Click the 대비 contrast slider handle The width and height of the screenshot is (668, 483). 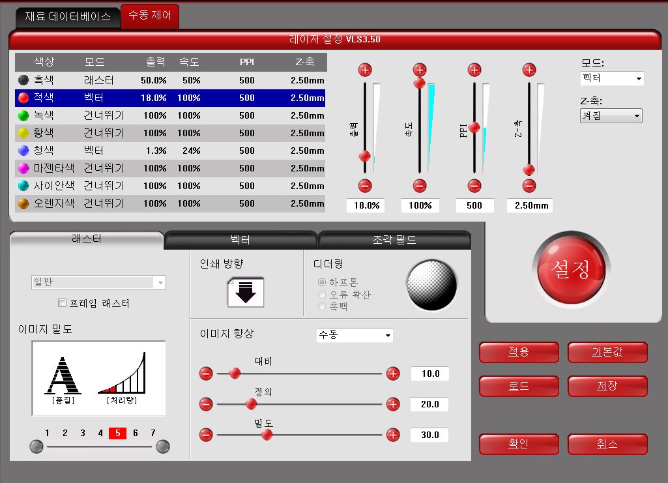coord(235,373)
